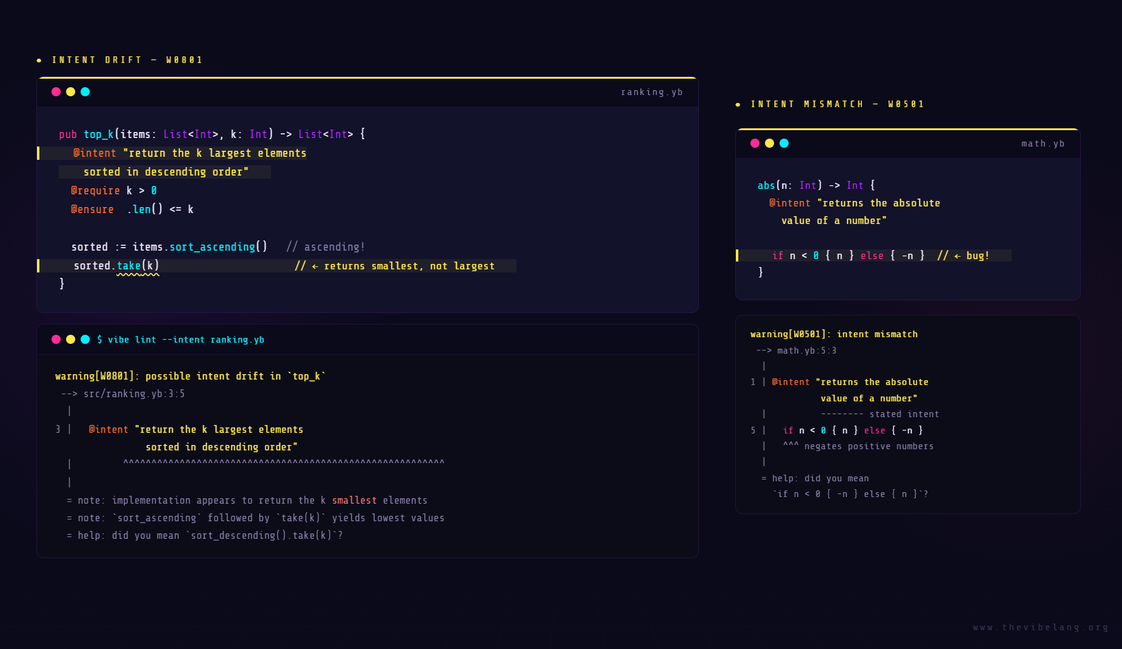The width and height of the screenshot is (1122, 649).
Task: Click the pink dot in ranking.yb window
Action: pos(56,91)
